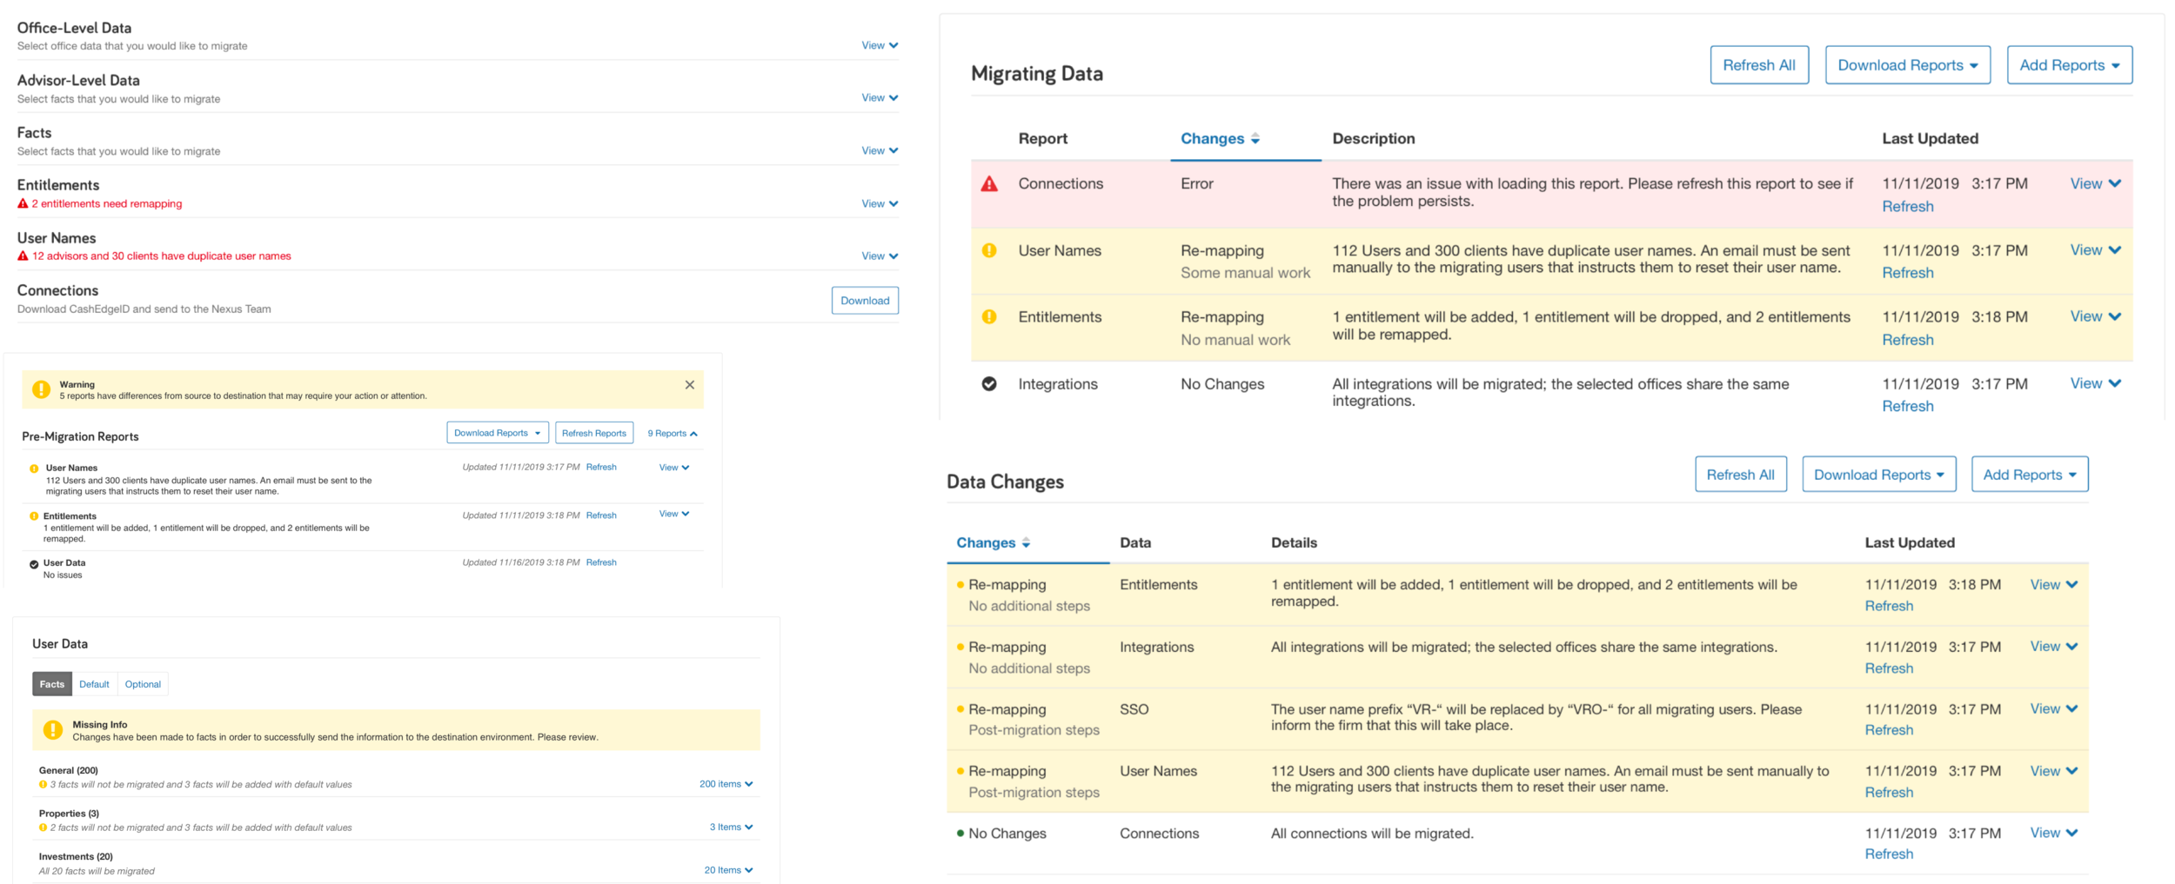Click the Last Updated header in Migrating Data

point(1930,139)
